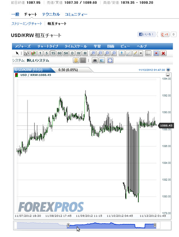Select the チャート tab
This screenshot has height=237, width=179.
pyautogui.click(x=31, y=14)
